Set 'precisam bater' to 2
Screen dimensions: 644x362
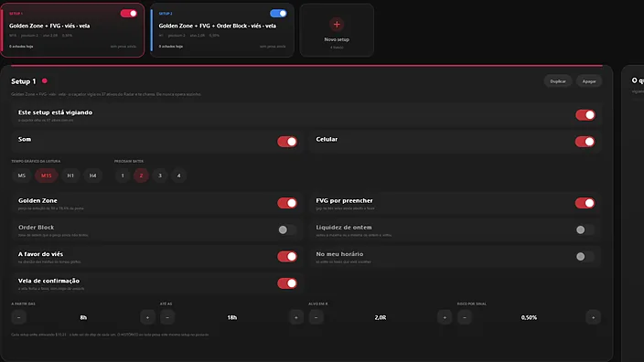tap(141, 176)
